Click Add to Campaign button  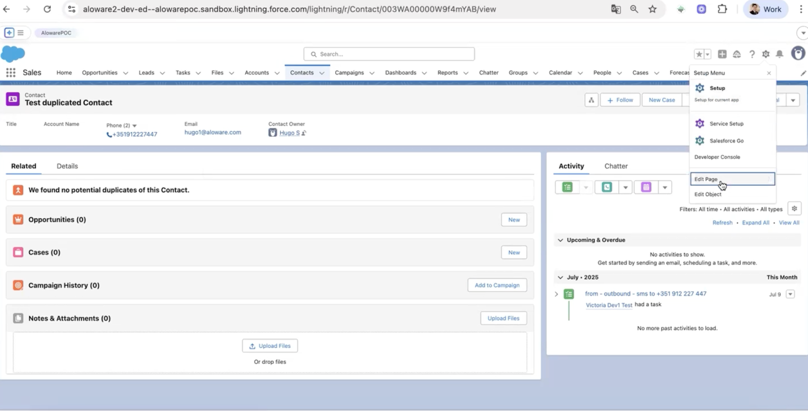pos(497,285)
